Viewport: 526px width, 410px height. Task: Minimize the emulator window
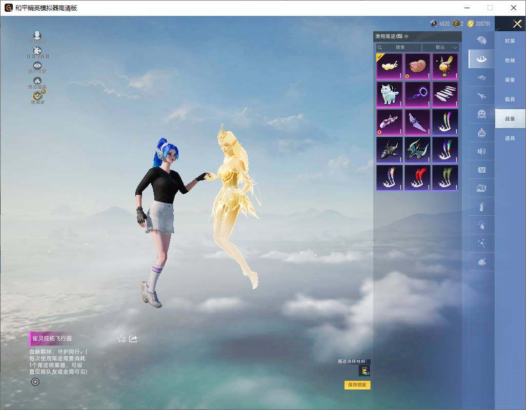pyautogui.click(x=467, y=8)
